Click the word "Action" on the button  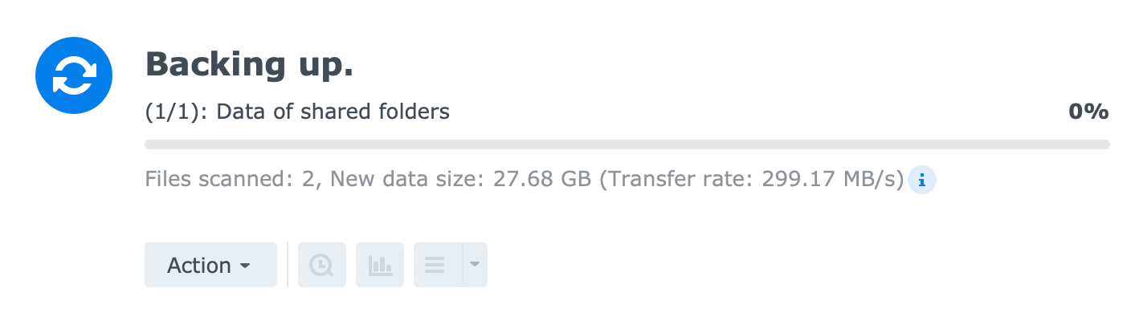pos(199,266)
